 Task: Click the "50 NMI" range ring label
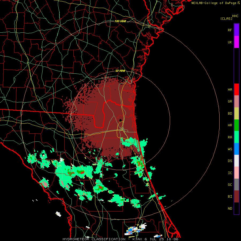[120, 71]
